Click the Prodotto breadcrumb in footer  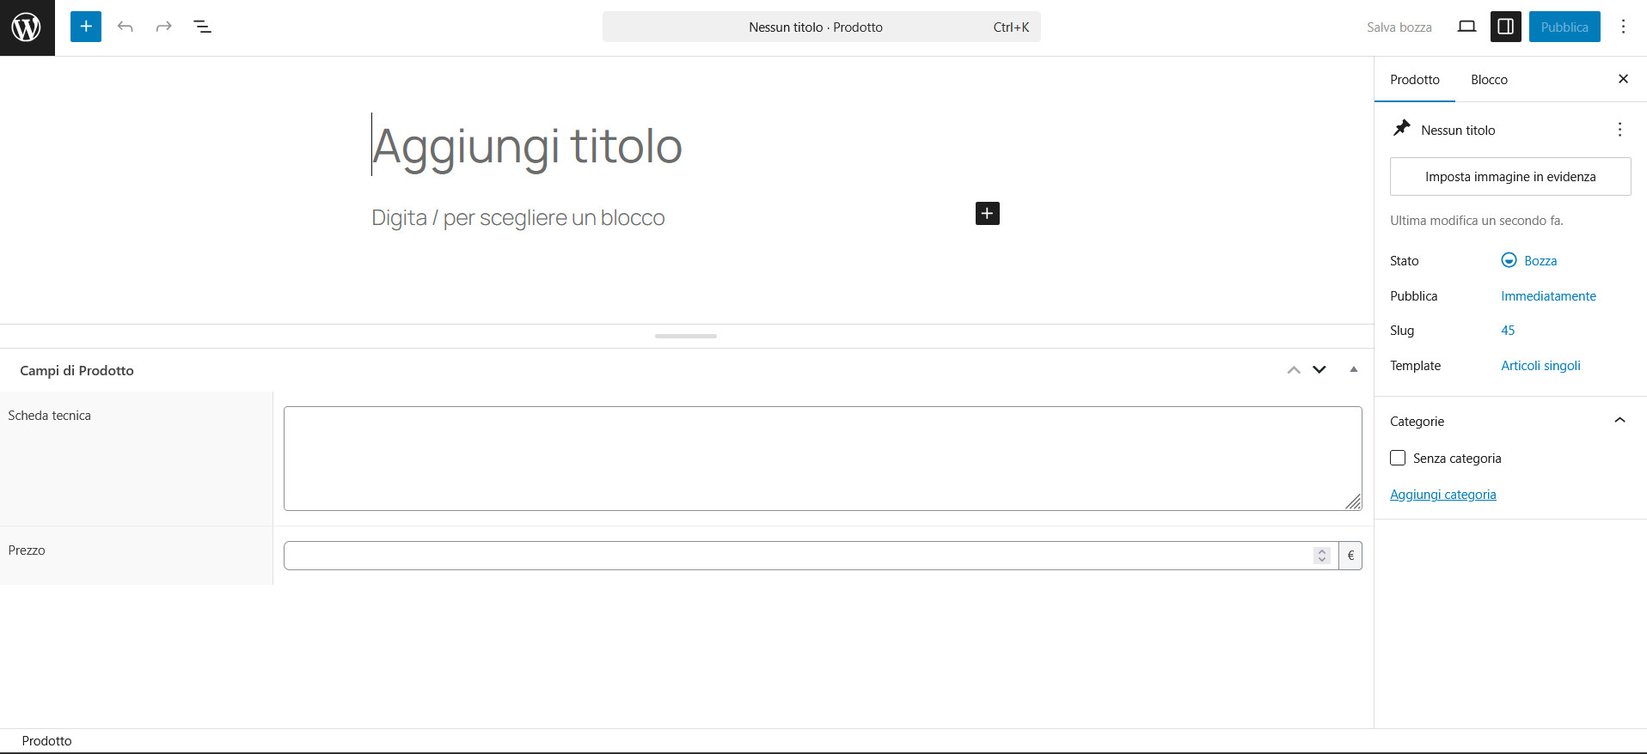click(x=46, y=740)
